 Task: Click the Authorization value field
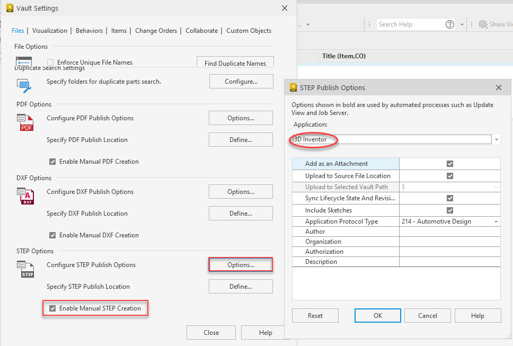click(450, 252)
